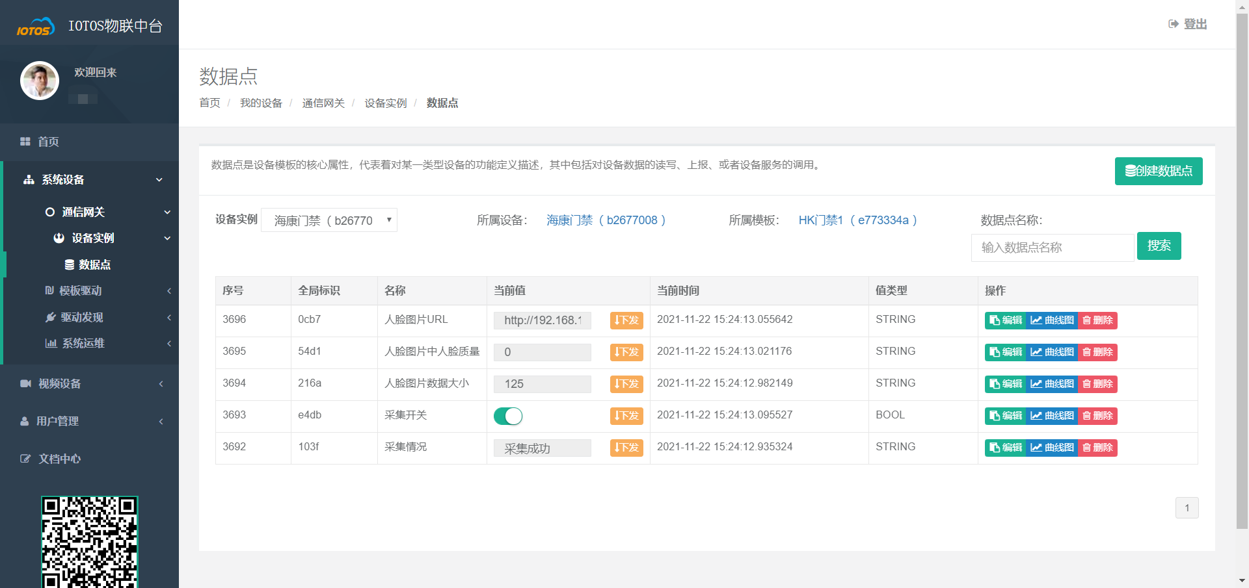Click the camera icon beside 视频设备
Viewport: 1249px width, 588px height.
click(25, 383)
